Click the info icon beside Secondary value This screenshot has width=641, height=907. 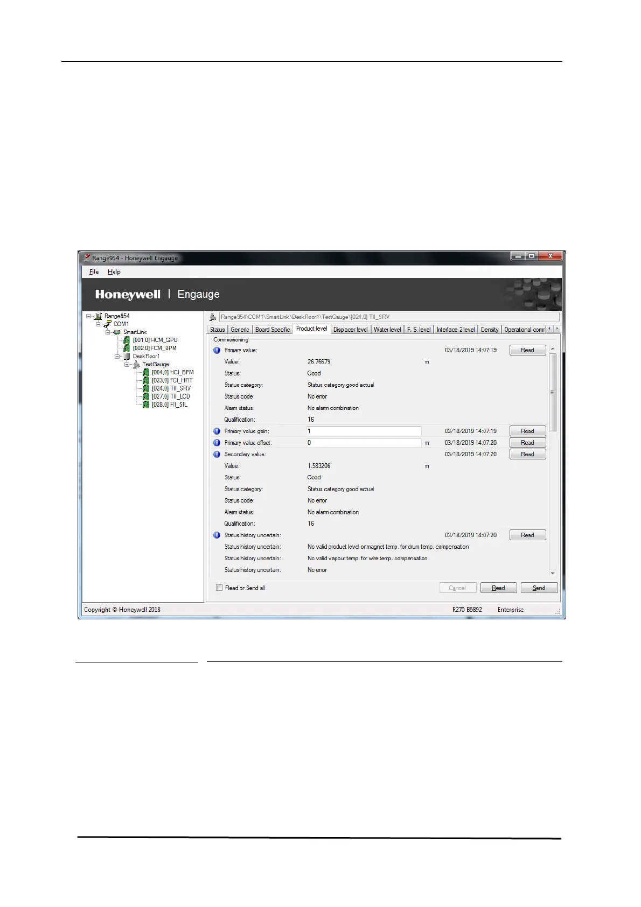(x=217, y=455)
